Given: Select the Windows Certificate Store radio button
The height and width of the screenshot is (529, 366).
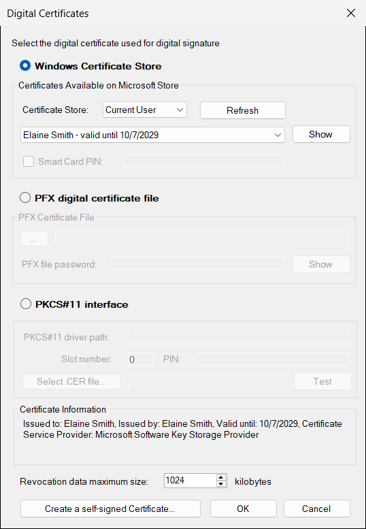Looking at the screenshot, I should click(x=25, y=65).
